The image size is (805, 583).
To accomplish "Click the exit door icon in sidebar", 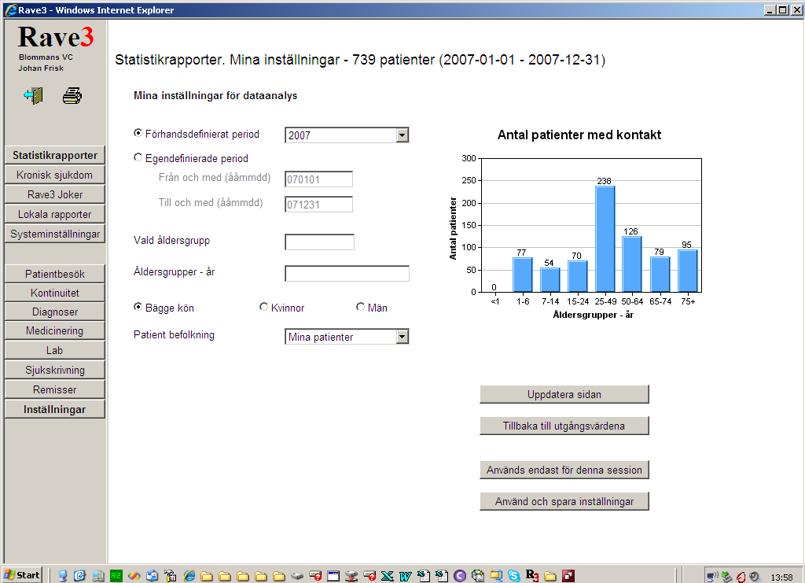I will [x=33, y=95].
